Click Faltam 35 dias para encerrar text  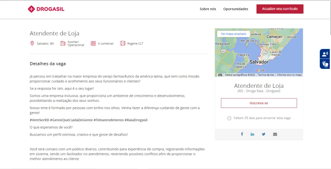262,118
